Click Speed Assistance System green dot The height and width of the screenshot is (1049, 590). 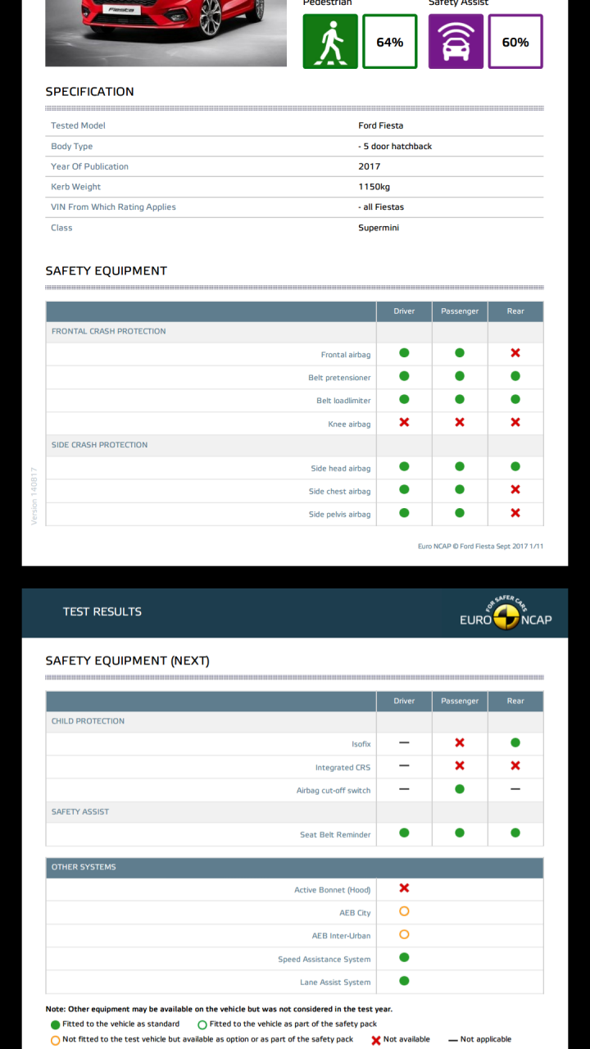tap(404, 957)
